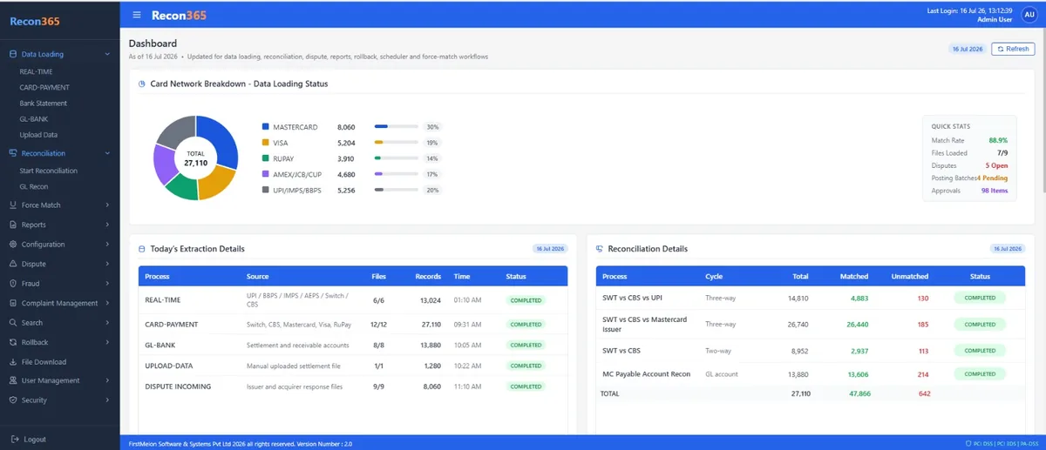Click the 16 Jul 2026 badge beside Refresh
Screen dimensions: 1046x450
click(x=968, y=49)
